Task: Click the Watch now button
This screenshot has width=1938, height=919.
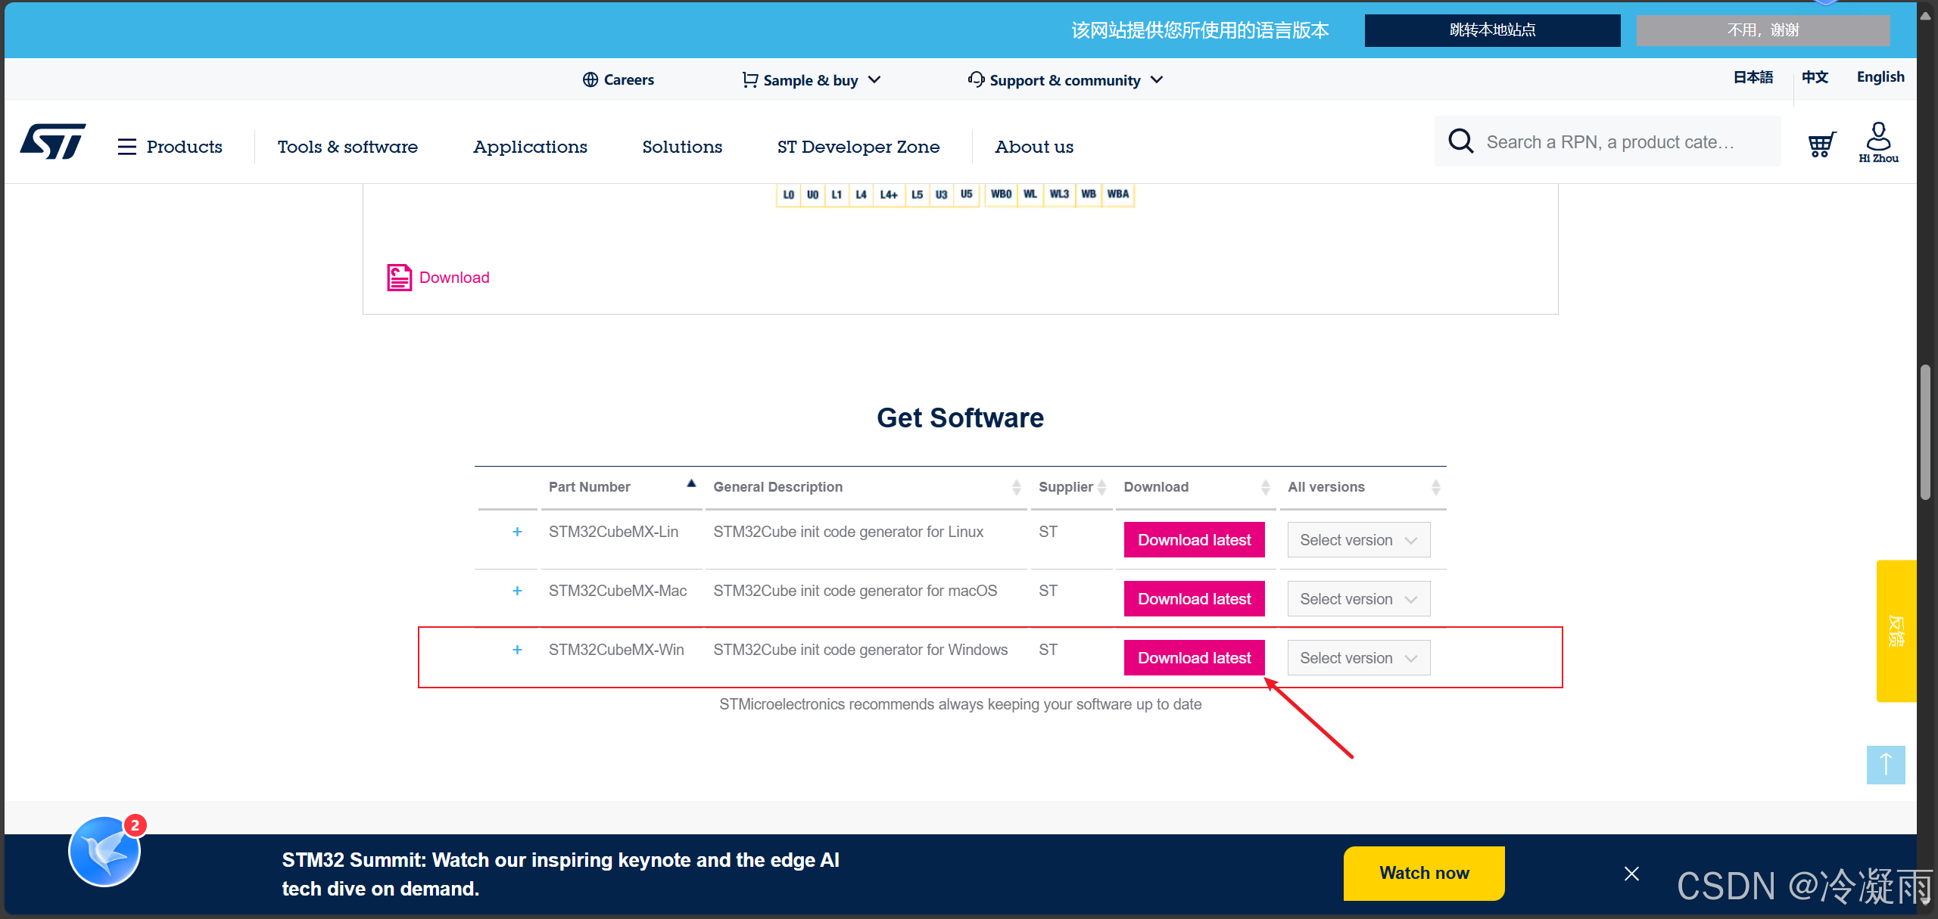Action: point(1424,873)
